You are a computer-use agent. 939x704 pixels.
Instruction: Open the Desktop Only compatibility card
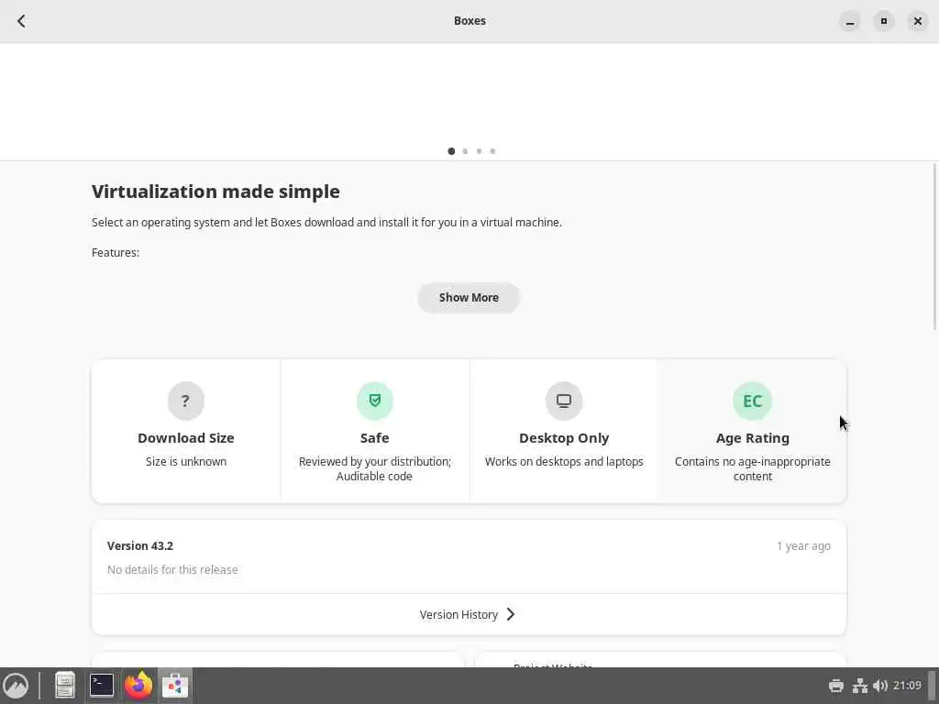tap(564, 431)
